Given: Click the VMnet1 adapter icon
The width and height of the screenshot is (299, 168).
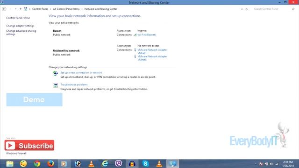Looking at the screenshot, I should 135,50.
